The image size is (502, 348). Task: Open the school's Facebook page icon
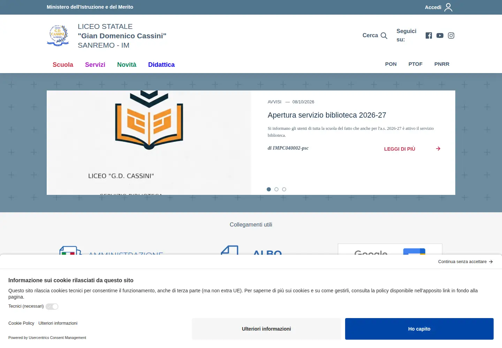[429, 35]
